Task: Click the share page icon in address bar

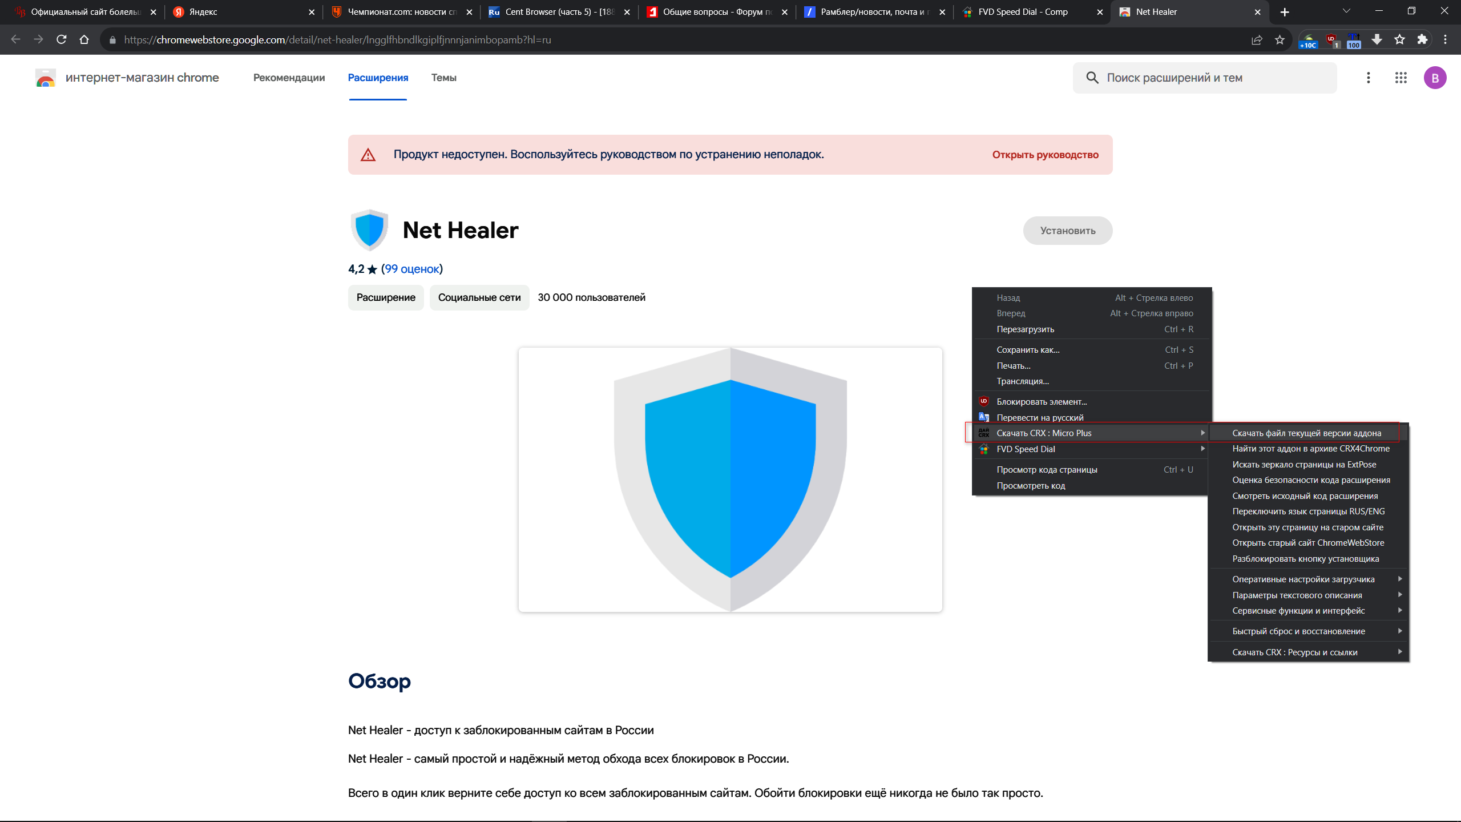Action: [x=1257, y=40]
